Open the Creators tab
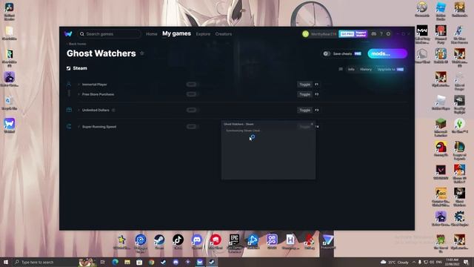The image size is (474, 267). (224, 34)
